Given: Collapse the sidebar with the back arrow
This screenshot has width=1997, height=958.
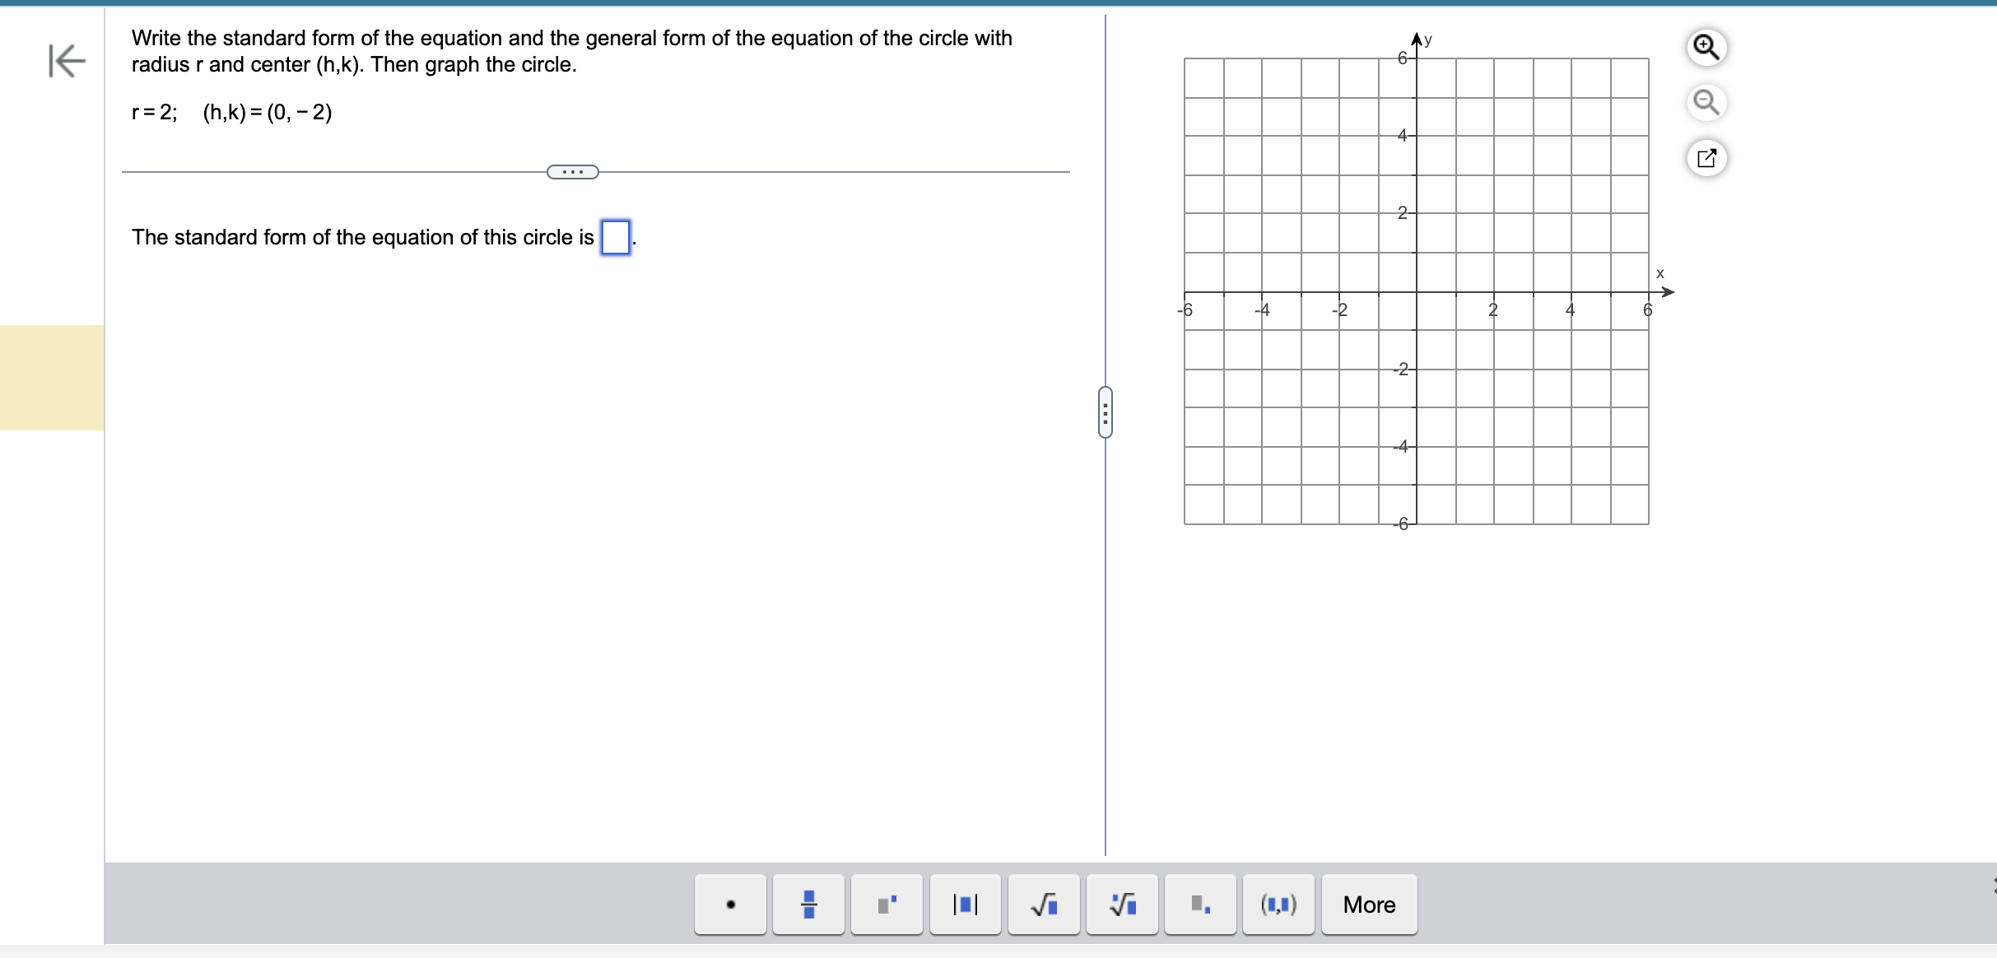Looking at the screenshot, I should click(66, 60).
